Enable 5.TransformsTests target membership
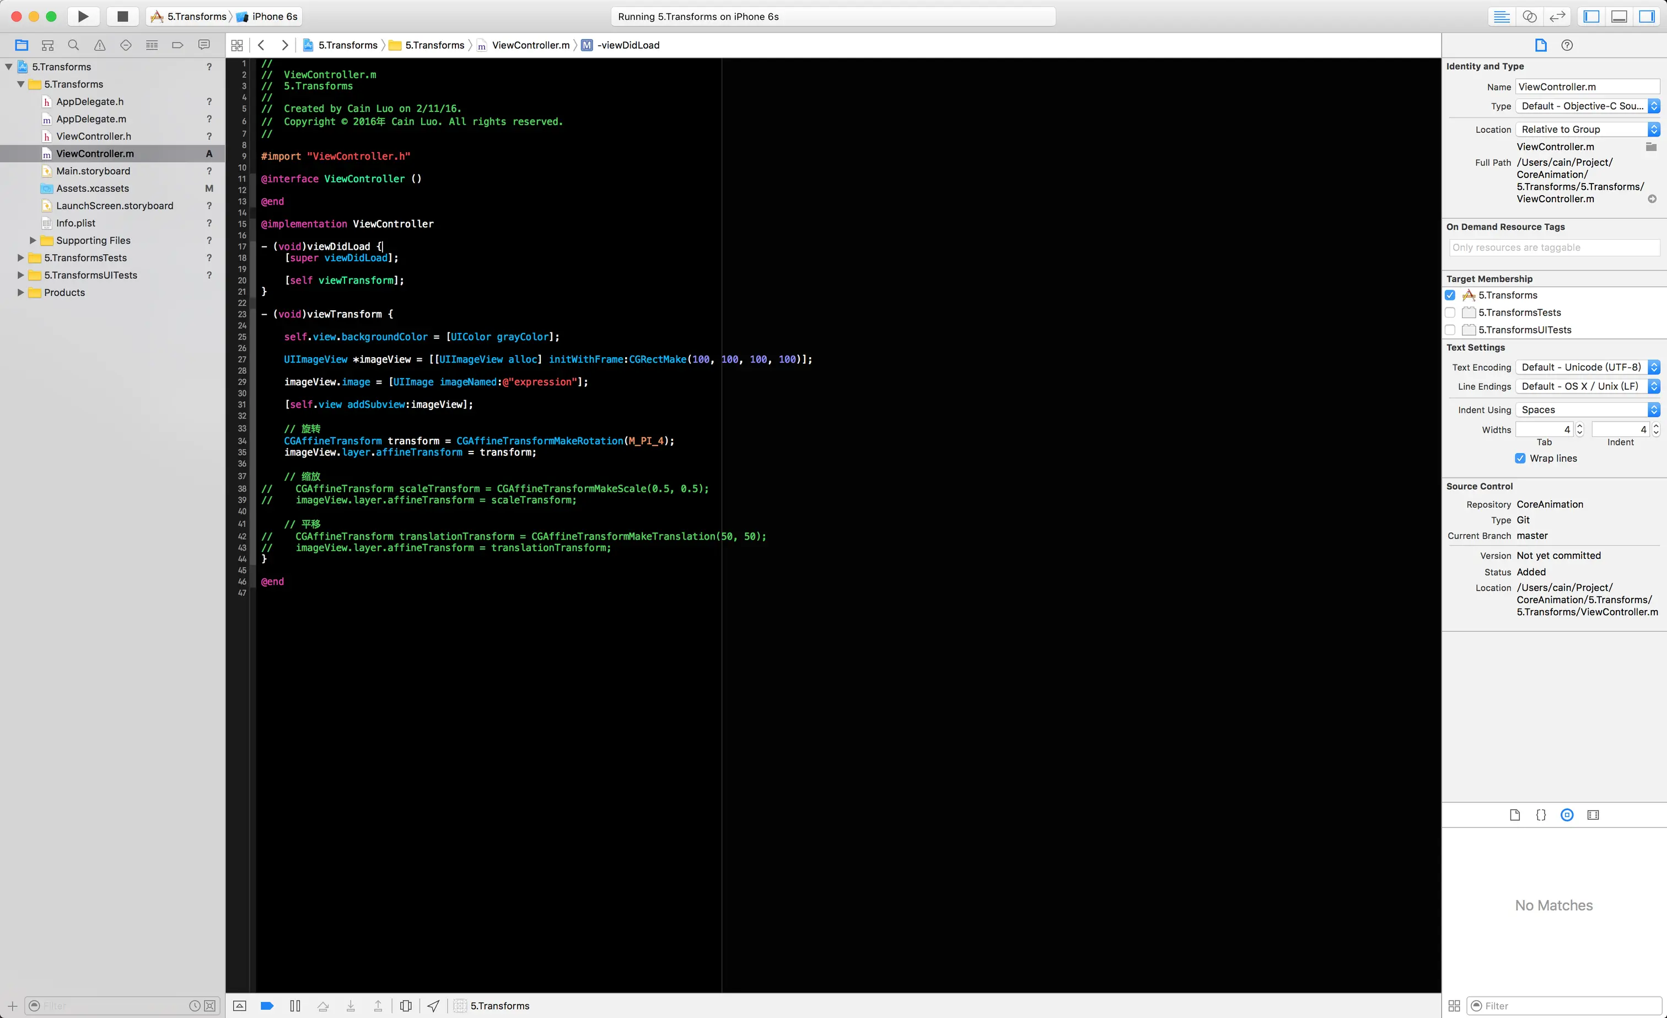The height and width of the screenshot is (1018, 1667). click(x=1450, y=313)
